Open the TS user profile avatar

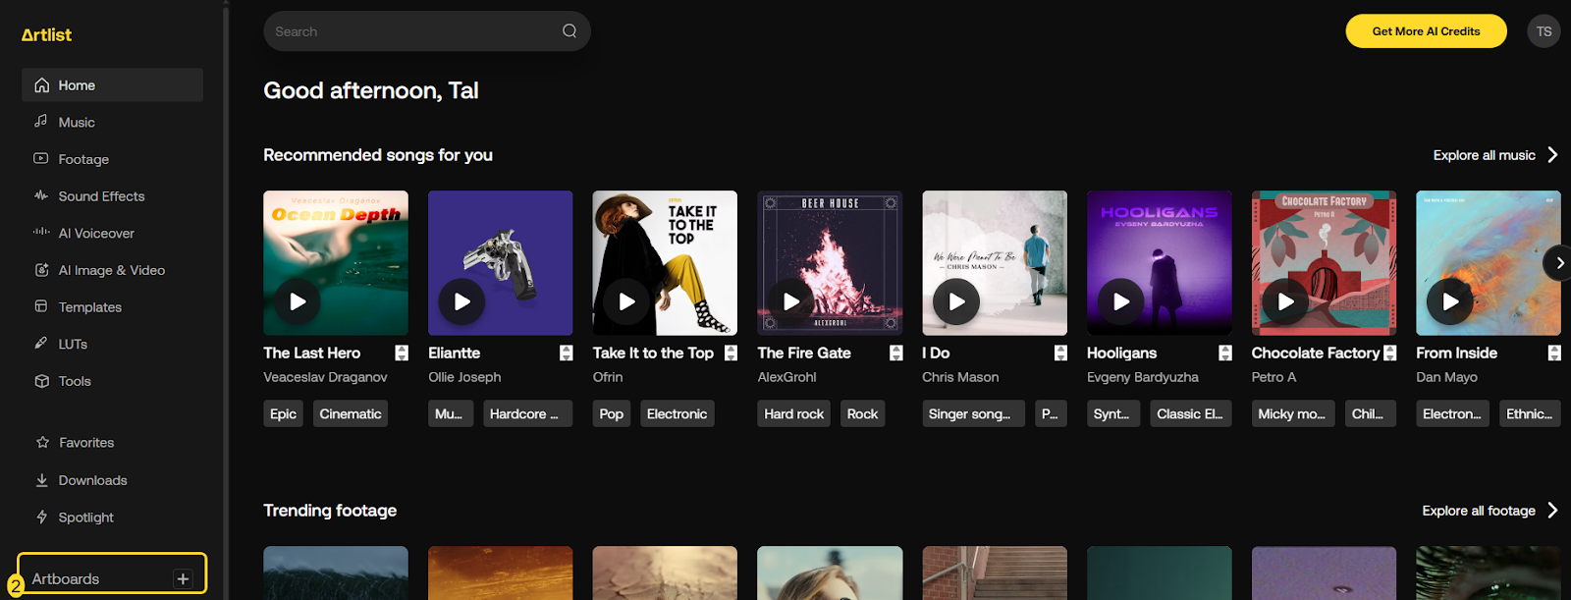tap(1544, 31)
